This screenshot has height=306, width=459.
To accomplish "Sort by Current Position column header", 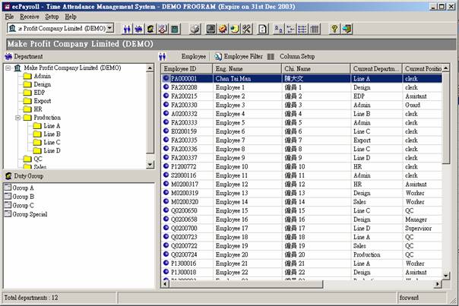I will 423,69.
